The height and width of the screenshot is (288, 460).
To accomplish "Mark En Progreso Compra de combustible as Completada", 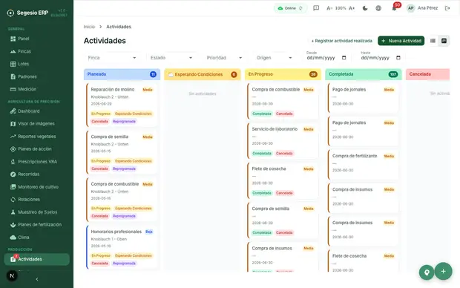I will (262, 114).
